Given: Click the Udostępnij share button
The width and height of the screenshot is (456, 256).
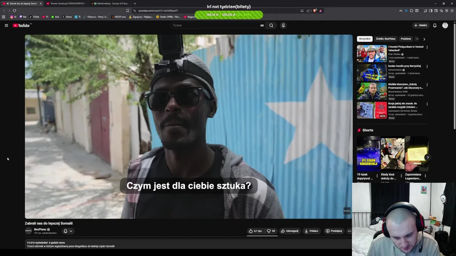Looking at the screenshot, I should (x=290, y=231).
